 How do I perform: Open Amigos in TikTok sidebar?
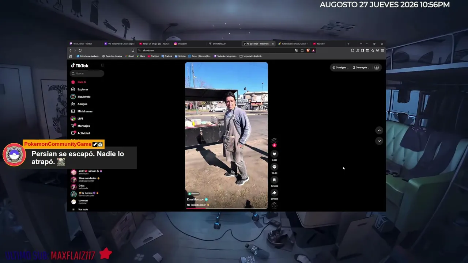click(x=82, y=104)
